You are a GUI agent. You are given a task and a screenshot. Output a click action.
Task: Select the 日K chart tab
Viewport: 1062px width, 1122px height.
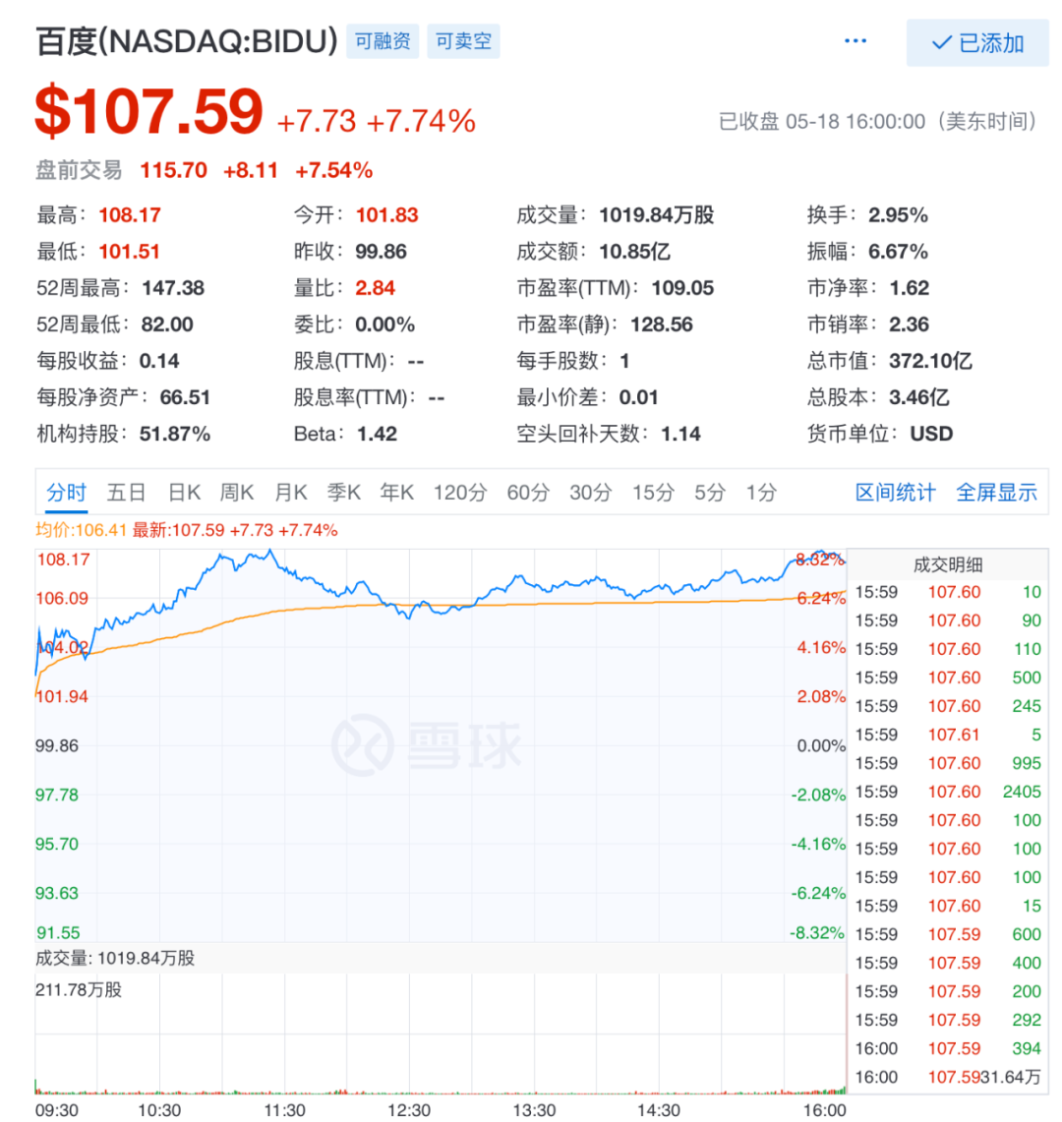[x=184, y=493]
